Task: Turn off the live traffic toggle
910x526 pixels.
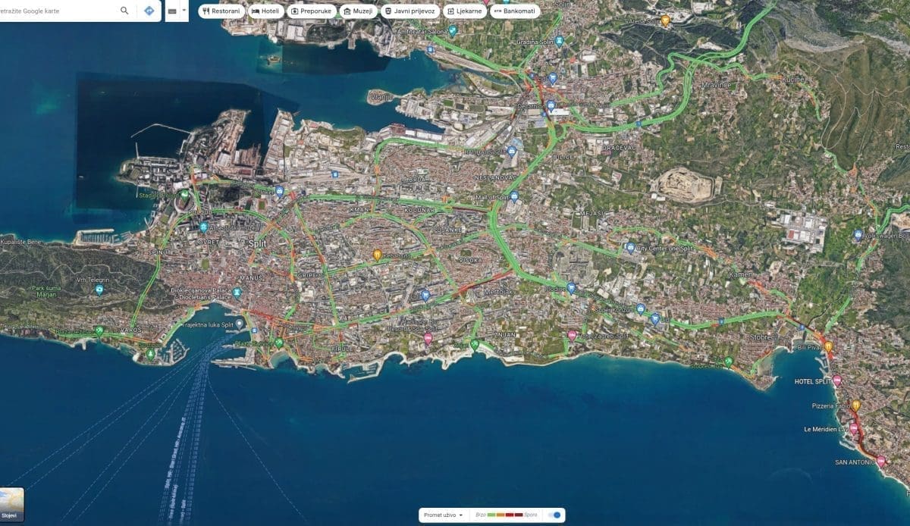Action: [555, 515]
